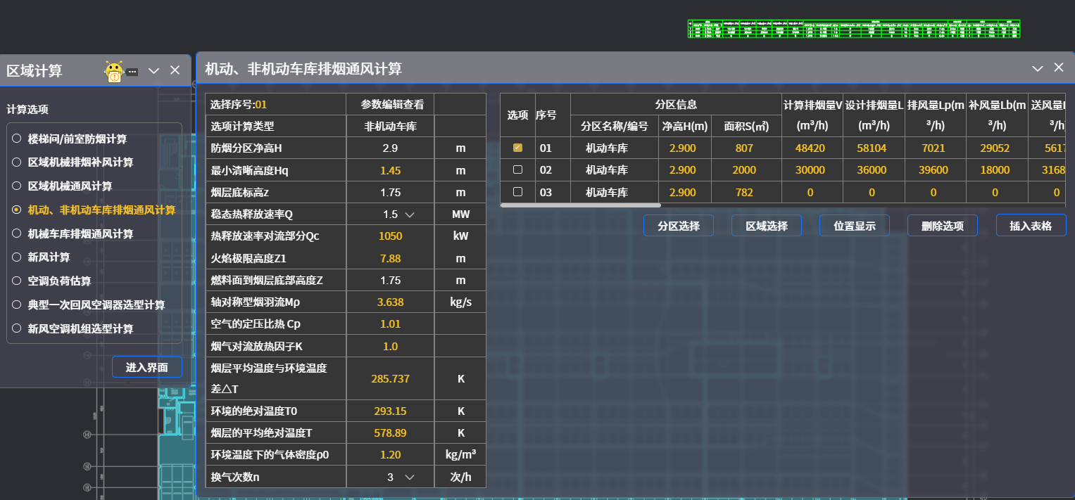Open the 换气次数n dropdown
Image resolution: width=1075 pixels, height=500 pixels.
409,477
